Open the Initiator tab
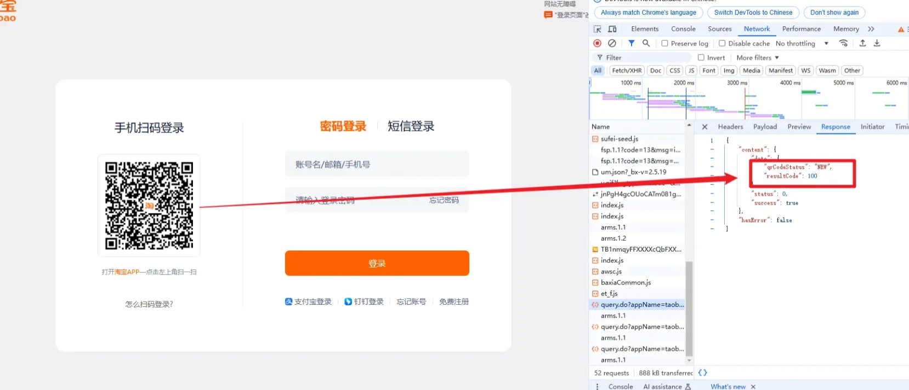This screenshot has height=390, width=909. click(x=872, y=127)
